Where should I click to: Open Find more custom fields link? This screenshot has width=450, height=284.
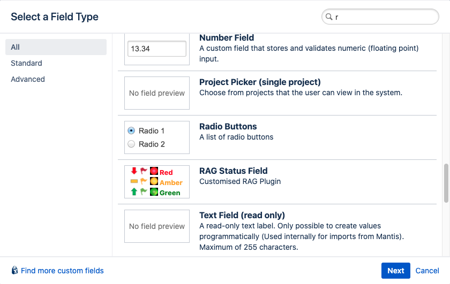point(62,271)
